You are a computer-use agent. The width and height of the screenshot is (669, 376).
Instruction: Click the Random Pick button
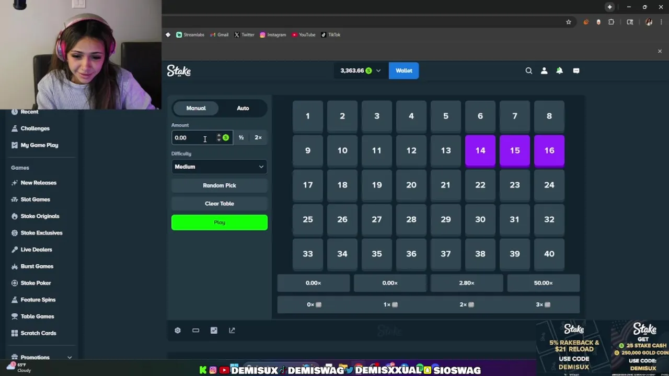tap(220, 185)
